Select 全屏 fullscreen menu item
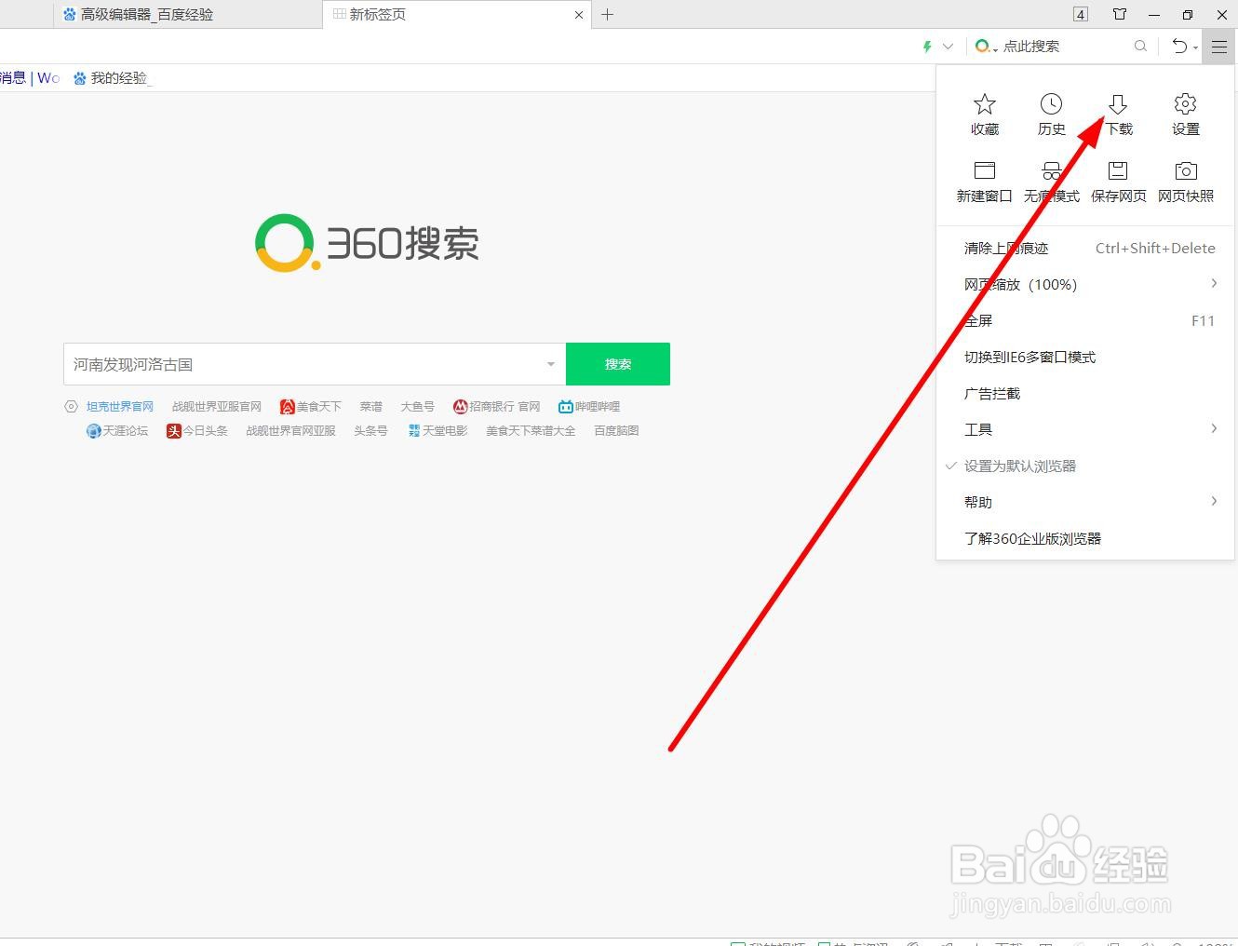The width and height of the screenshot is (1238, 946). (1085, 321)
